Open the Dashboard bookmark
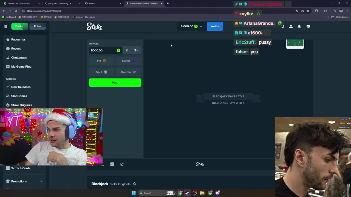The image size is (351, 197). (9, 17)
